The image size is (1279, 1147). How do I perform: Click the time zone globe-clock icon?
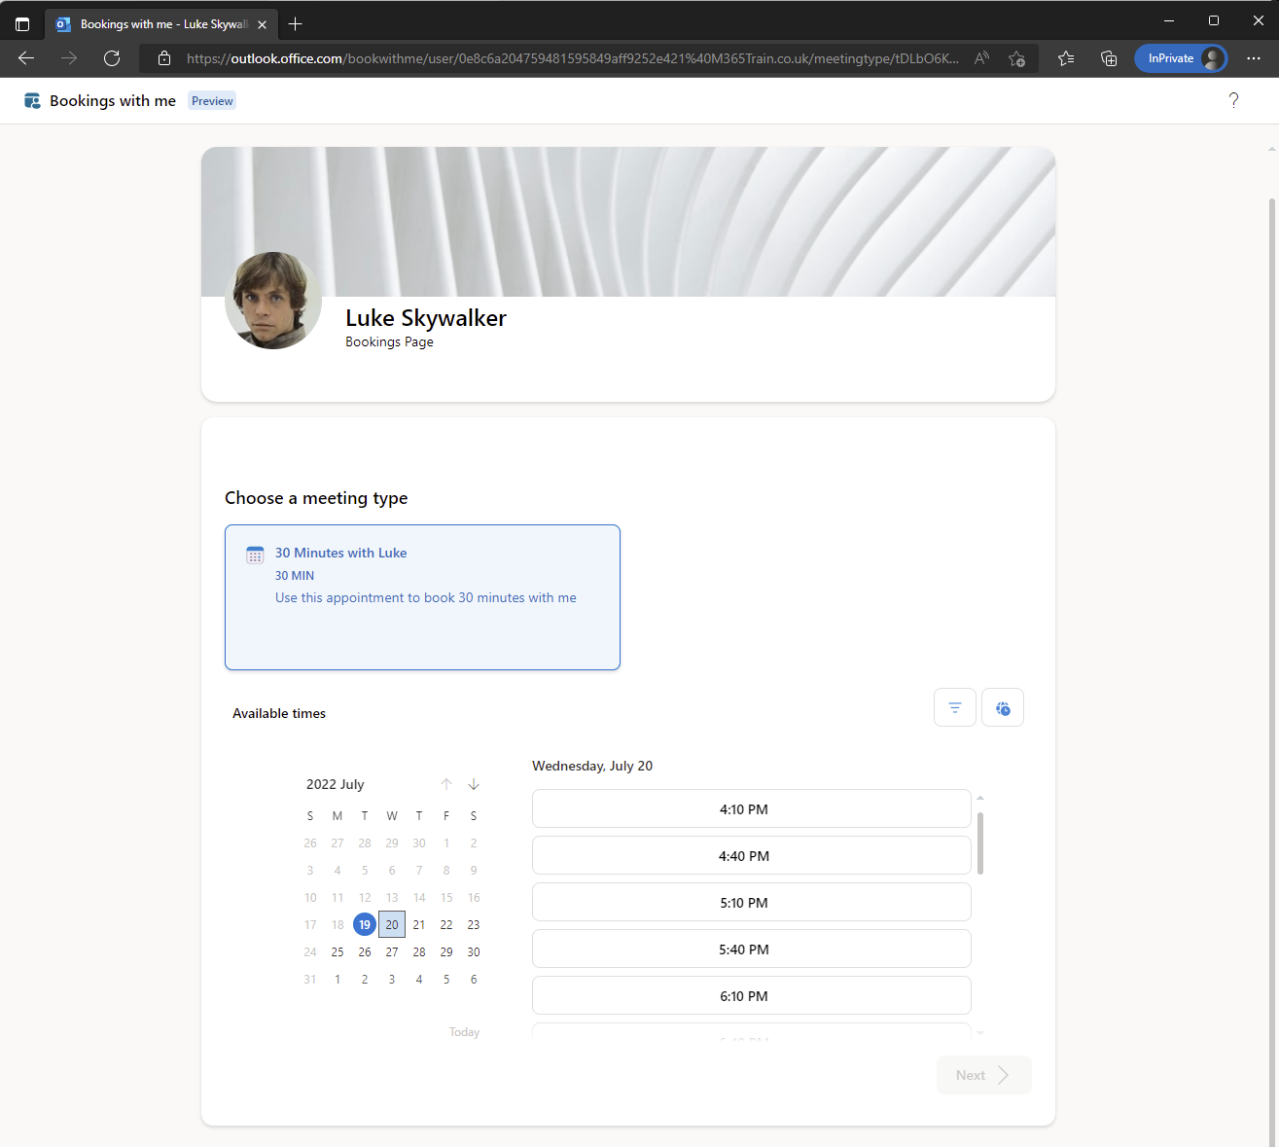[1002, 707]
